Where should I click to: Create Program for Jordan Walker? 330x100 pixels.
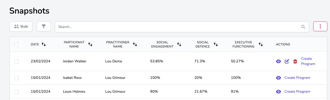308,61
